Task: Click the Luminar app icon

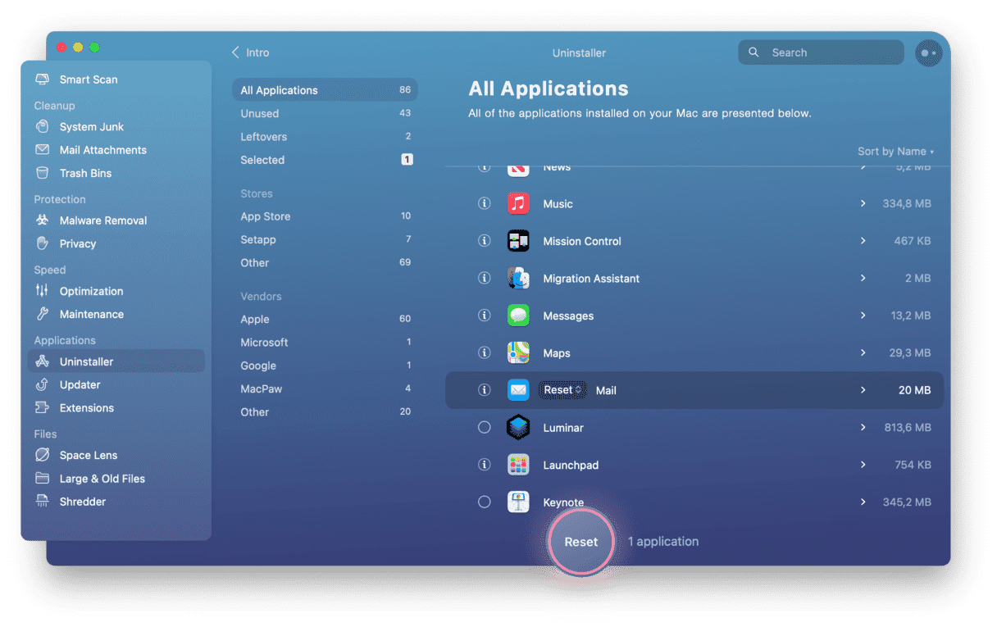Action: point(518,427)
